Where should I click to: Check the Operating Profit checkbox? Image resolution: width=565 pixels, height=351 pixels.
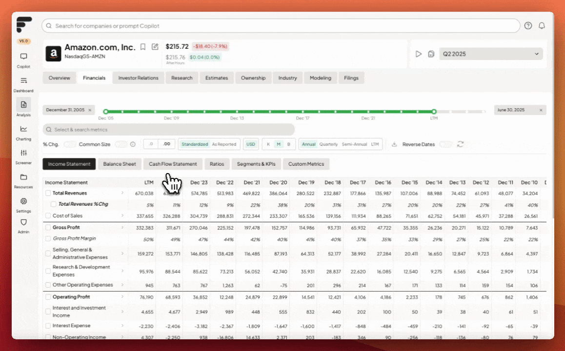(x=48, y=297)
